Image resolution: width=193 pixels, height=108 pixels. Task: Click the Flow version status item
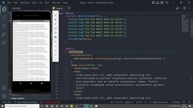(52, 102)
